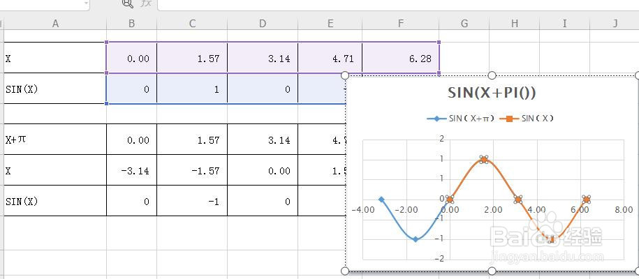
Task: Select column H header
Action: (x=515, y=24)
